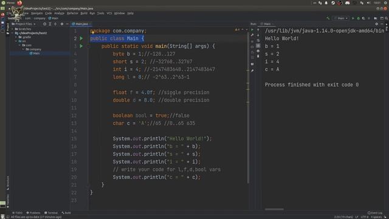Image resolution: width=389 pixels, height=219 pixels.
Task: Open Steam from the system tray
Action: pyautogui.click(x=333, y=2)
